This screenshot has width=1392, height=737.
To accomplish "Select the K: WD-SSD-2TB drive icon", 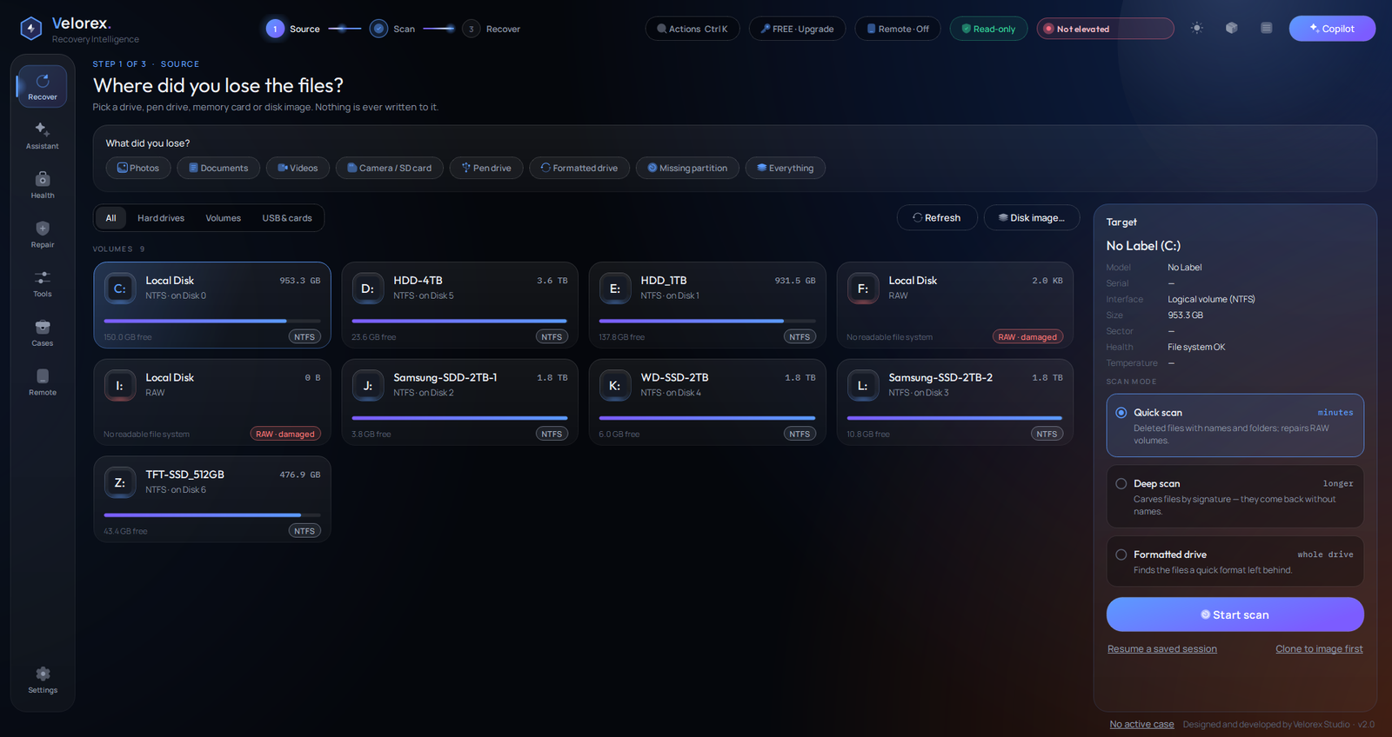I will [x=615, y=386].
